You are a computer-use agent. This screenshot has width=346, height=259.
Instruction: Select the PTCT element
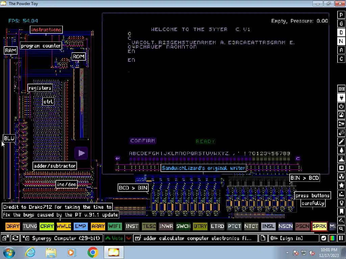(x=234, y=226)
